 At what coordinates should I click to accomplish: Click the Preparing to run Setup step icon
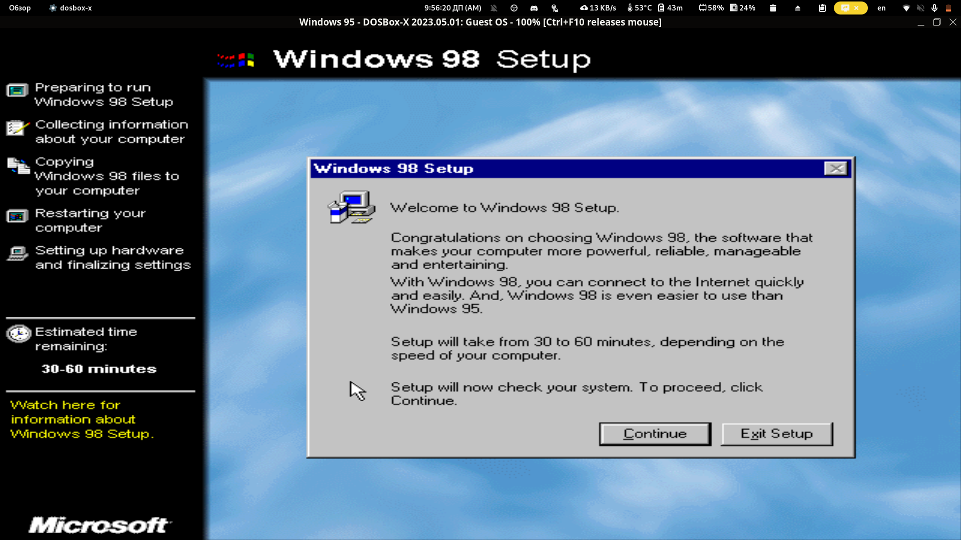pos(17,90)
